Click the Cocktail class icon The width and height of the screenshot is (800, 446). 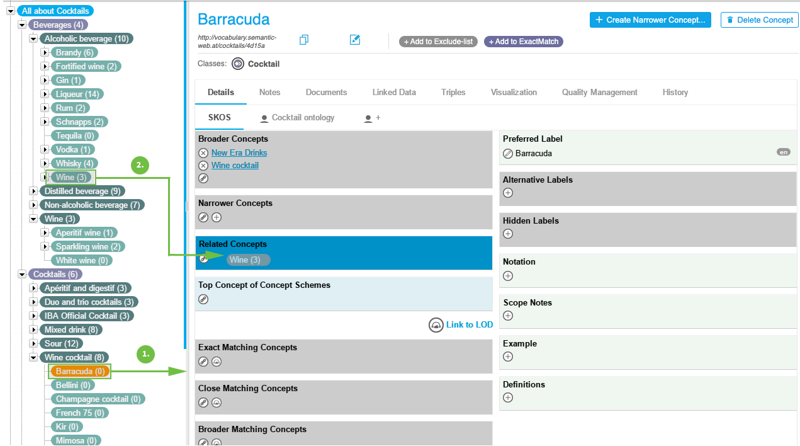tap(238, 64)
